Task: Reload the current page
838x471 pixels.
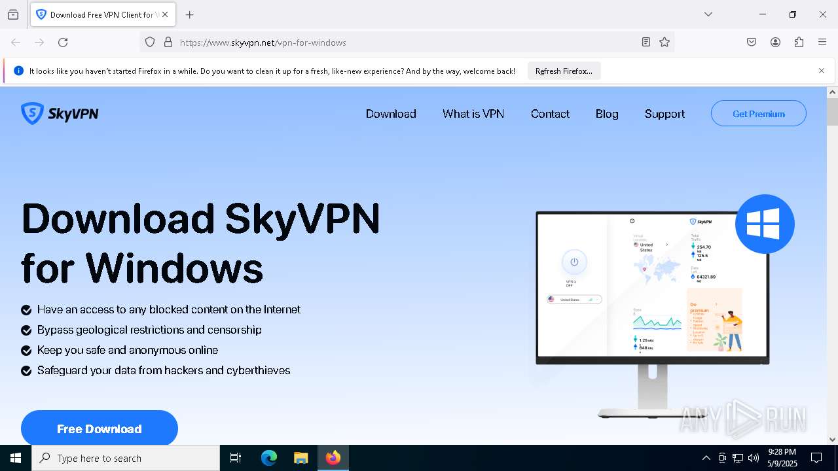Action: tap(63, 43)
